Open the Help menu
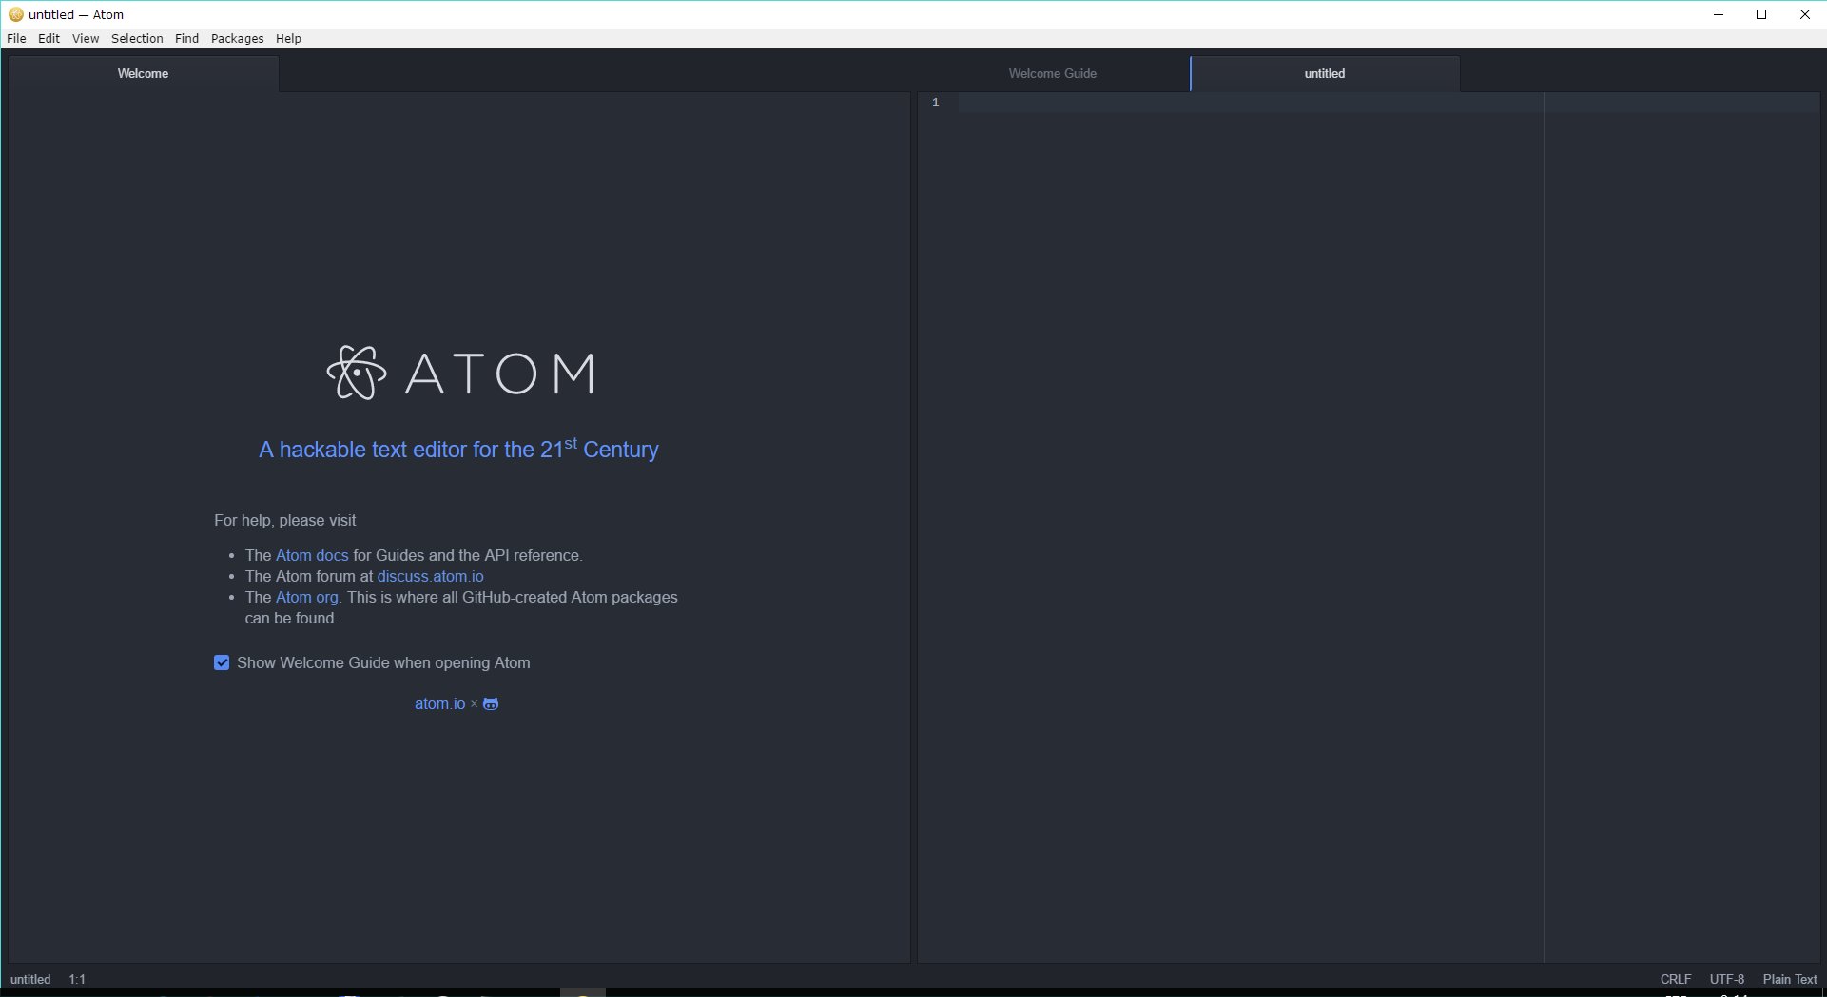The height and width of the screenshot is (997, 1827). [288, 39]
